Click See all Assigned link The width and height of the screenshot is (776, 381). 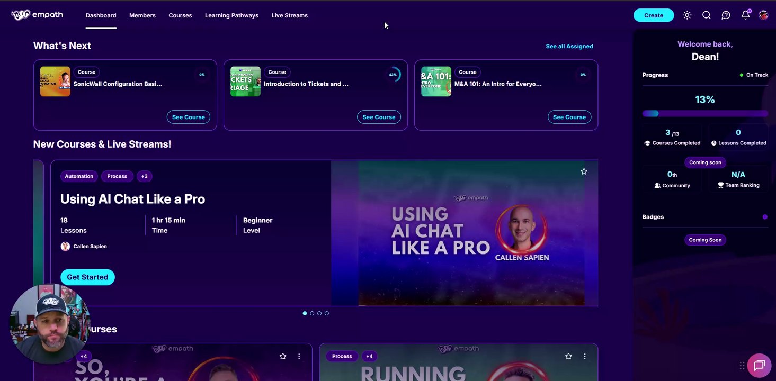(569, 46)
